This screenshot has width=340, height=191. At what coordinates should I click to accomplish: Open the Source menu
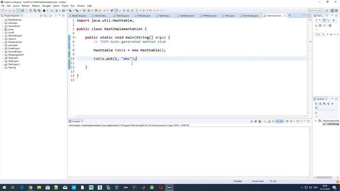(16, 6)
